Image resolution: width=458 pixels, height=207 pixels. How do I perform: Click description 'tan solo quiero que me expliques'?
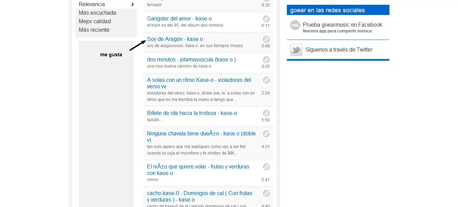click(x=196, y=150)
